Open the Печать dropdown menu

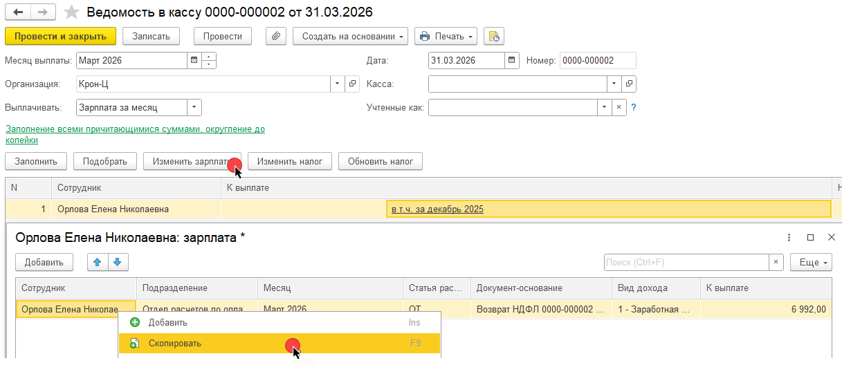[446, 36]
